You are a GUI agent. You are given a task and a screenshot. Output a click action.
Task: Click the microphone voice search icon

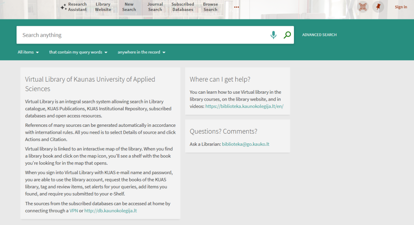[x=273, y=35]
